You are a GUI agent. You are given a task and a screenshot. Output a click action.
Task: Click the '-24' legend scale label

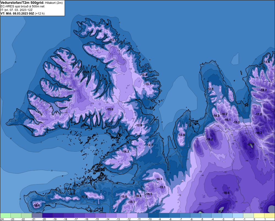2,219
